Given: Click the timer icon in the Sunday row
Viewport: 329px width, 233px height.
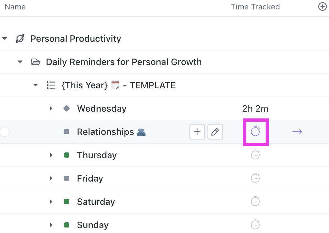Looking at the screenshot, I should click(x=255, y=225).
